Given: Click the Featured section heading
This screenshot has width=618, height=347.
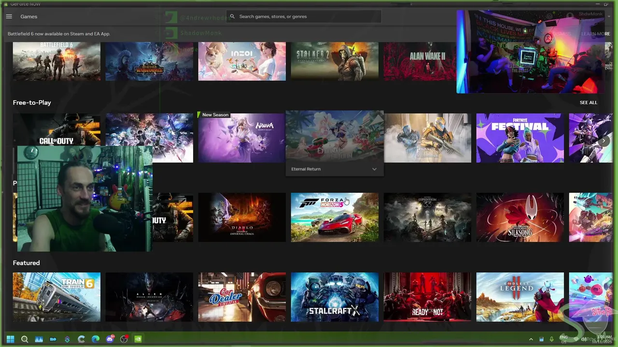Looking at the screenshot, I should coord(27,263).
